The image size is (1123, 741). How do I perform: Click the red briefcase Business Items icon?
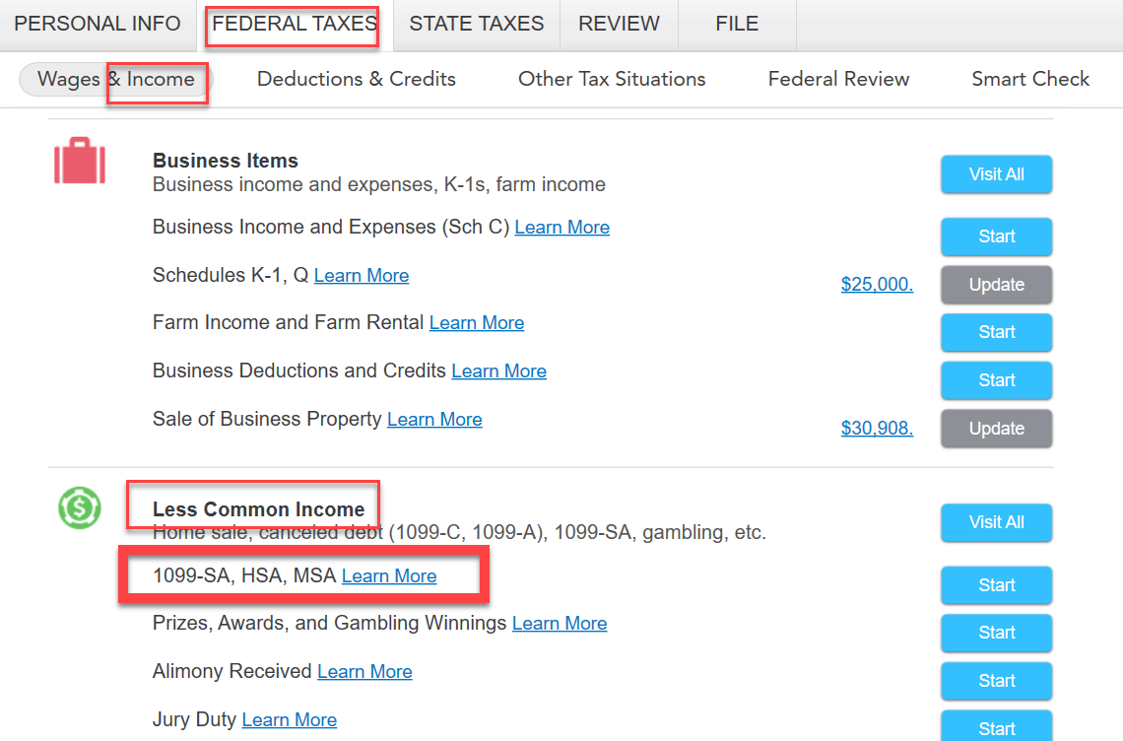point(80,161)
